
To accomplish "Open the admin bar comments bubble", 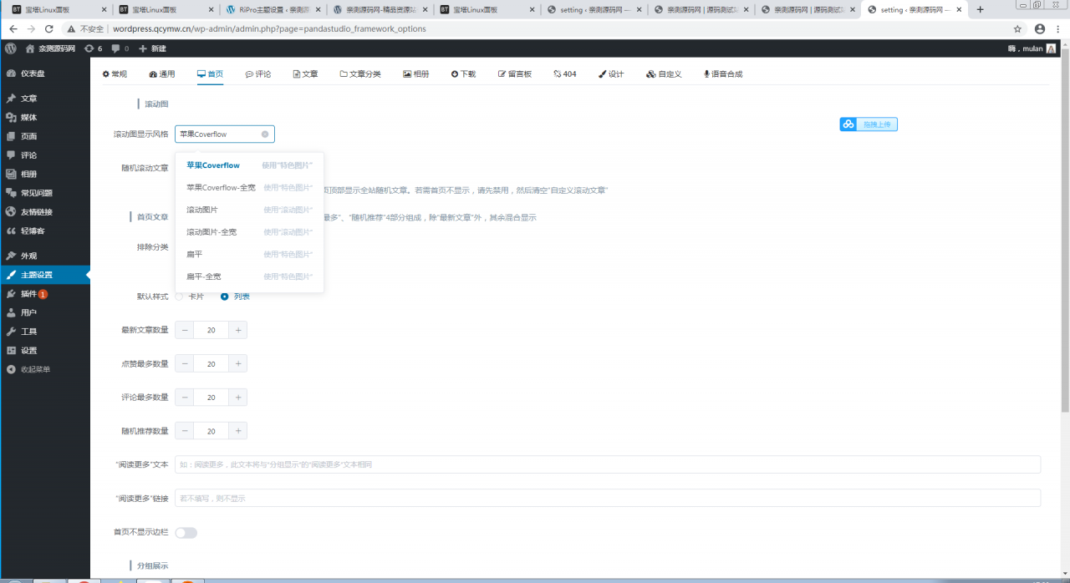I will (120, 48).
